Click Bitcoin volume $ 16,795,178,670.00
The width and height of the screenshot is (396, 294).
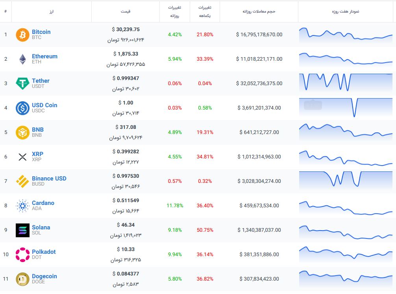click(x=259, y=35)
